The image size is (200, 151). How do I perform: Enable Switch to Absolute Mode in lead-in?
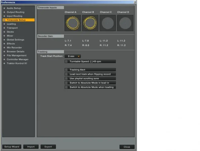[x=66, y=83]
